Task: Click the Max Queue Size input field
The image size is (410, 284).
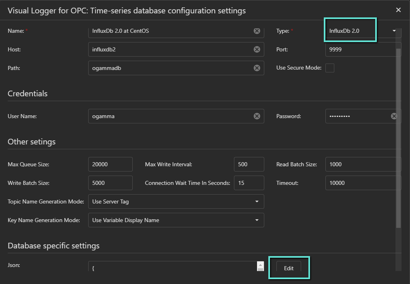Action: coord(110,164)
